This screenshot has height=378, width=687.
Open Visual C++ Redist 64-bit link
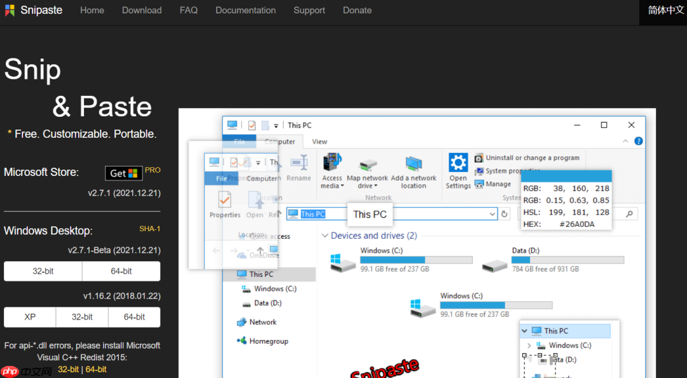click(x=96, y=369)
